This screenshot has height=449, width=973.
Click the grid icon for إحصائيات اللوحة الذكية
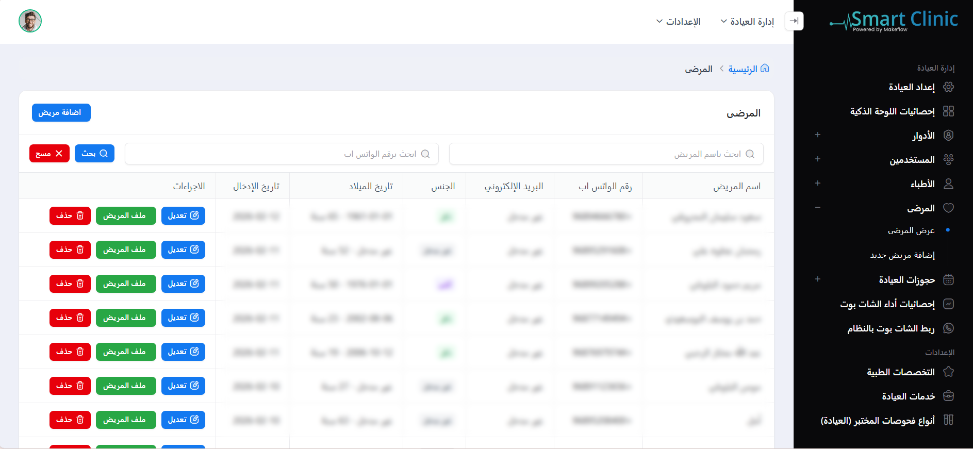coord(948,111)
